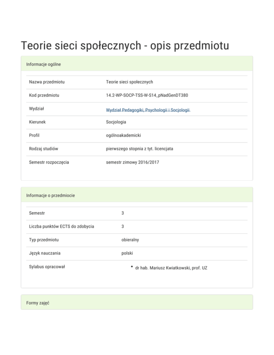Image resolution: width=274 pixels, height=355 pixels.
Task: Select the 'Kod przedmiotu' label
Action: tap(44, 95)
